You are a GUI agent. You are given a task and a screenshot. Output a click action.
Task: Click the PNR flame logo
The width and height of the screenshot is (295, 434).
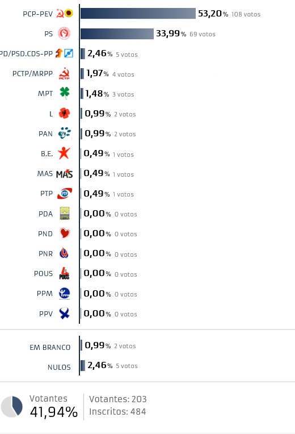64,253
